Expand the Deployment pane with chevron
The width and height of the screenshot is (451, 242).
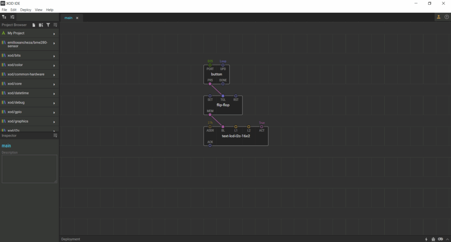(447, 239)
